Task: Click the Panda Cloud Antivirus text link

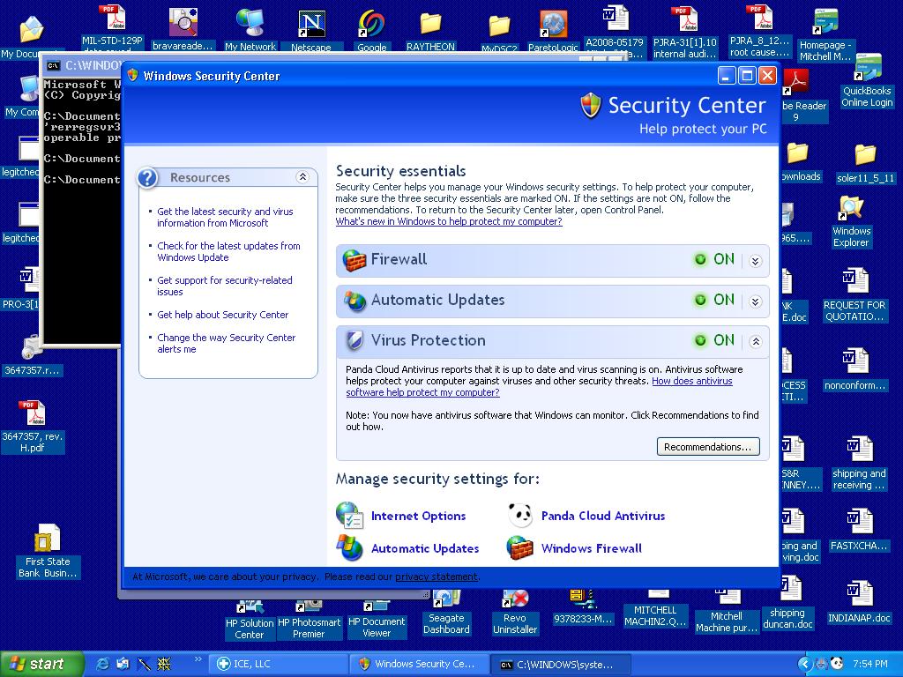Action: coord(603,516)
